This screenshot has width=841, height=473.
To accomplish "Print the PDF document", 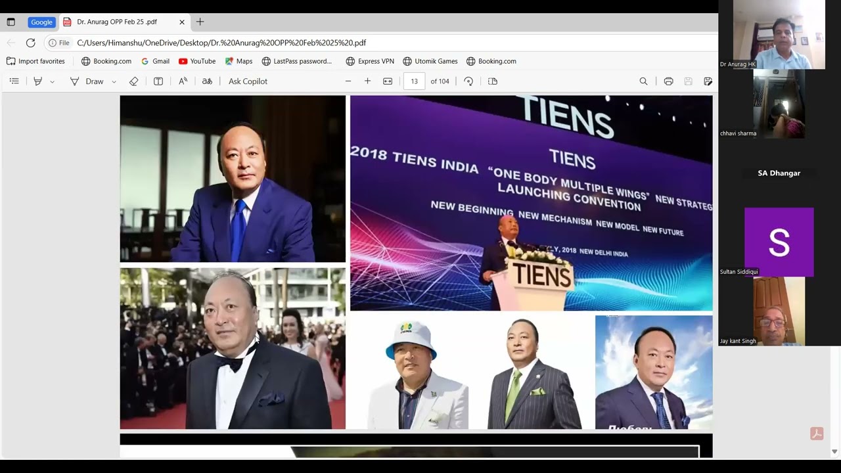I will coord(668,81).
